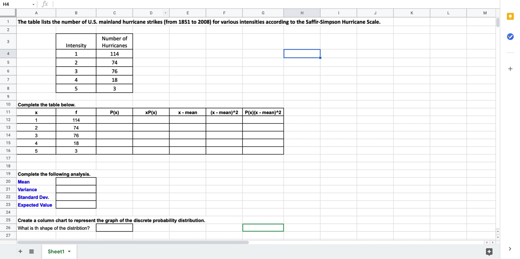Click the 'Expected Value' label
Viewport: 520px width, 259px height.
[x=35, y=205]
